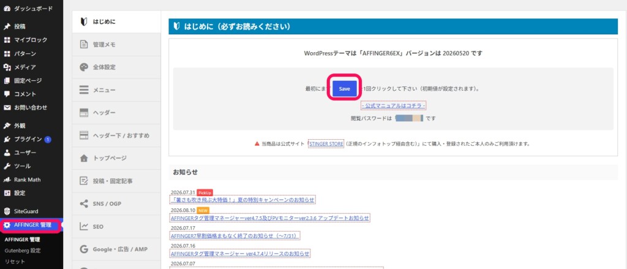Switch to the 全体設定 tab
The width and height of the screenshot is (627, 269).
(x=116, y=67)
